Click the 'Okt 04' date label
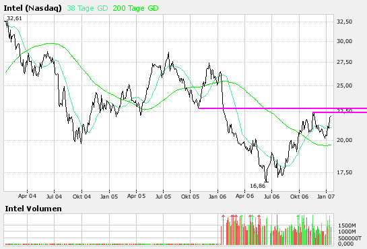The image size is (367, 249). [81, 197]
